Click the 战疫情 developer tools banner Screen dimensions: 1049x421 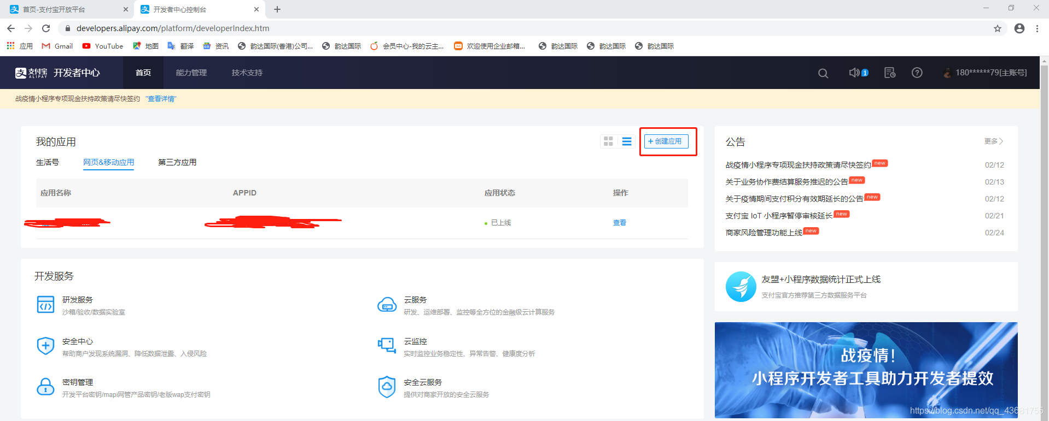coord(866,370)
